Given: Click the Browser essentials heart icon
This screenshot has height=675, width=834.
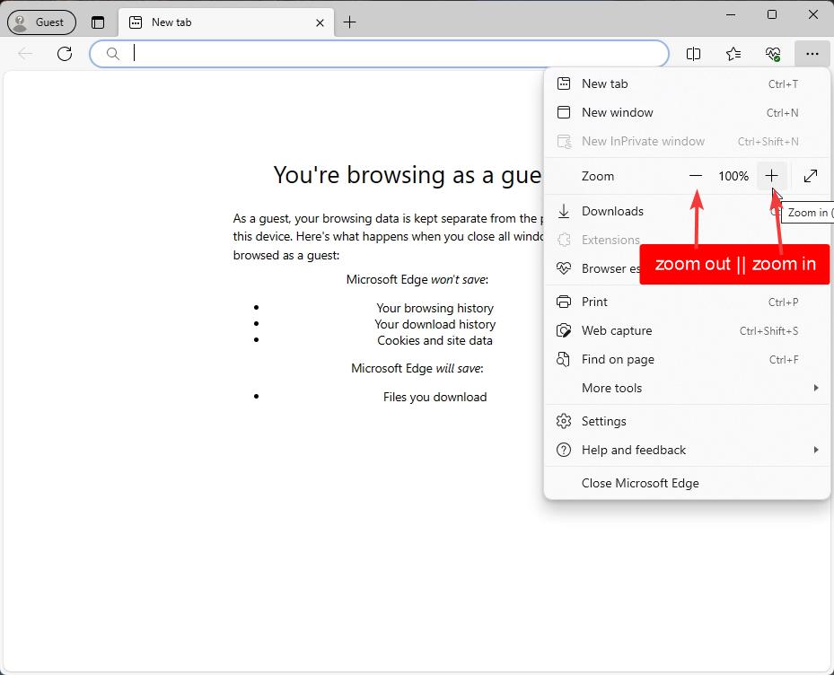Looking at the screenshot, I should click(773, 54).
